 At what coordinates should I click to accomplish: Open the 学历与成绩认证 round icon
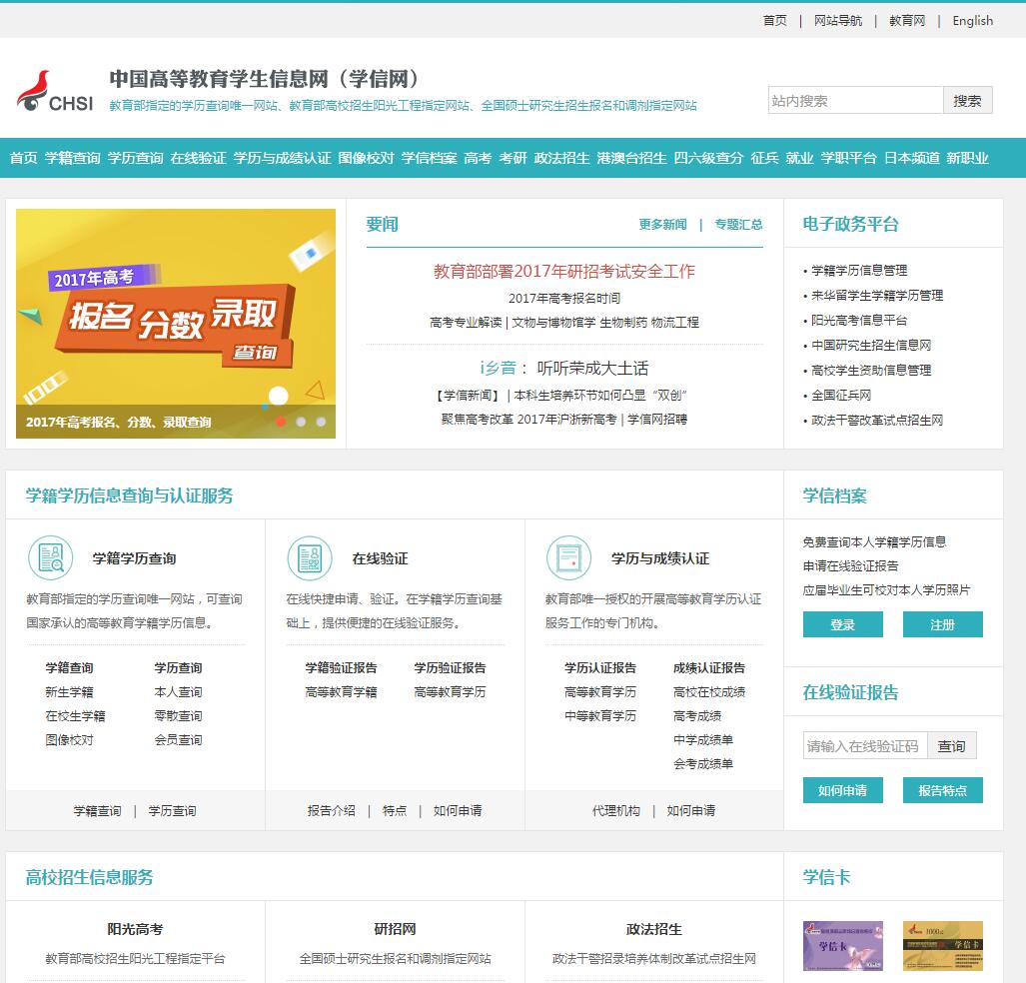point(568,558)
